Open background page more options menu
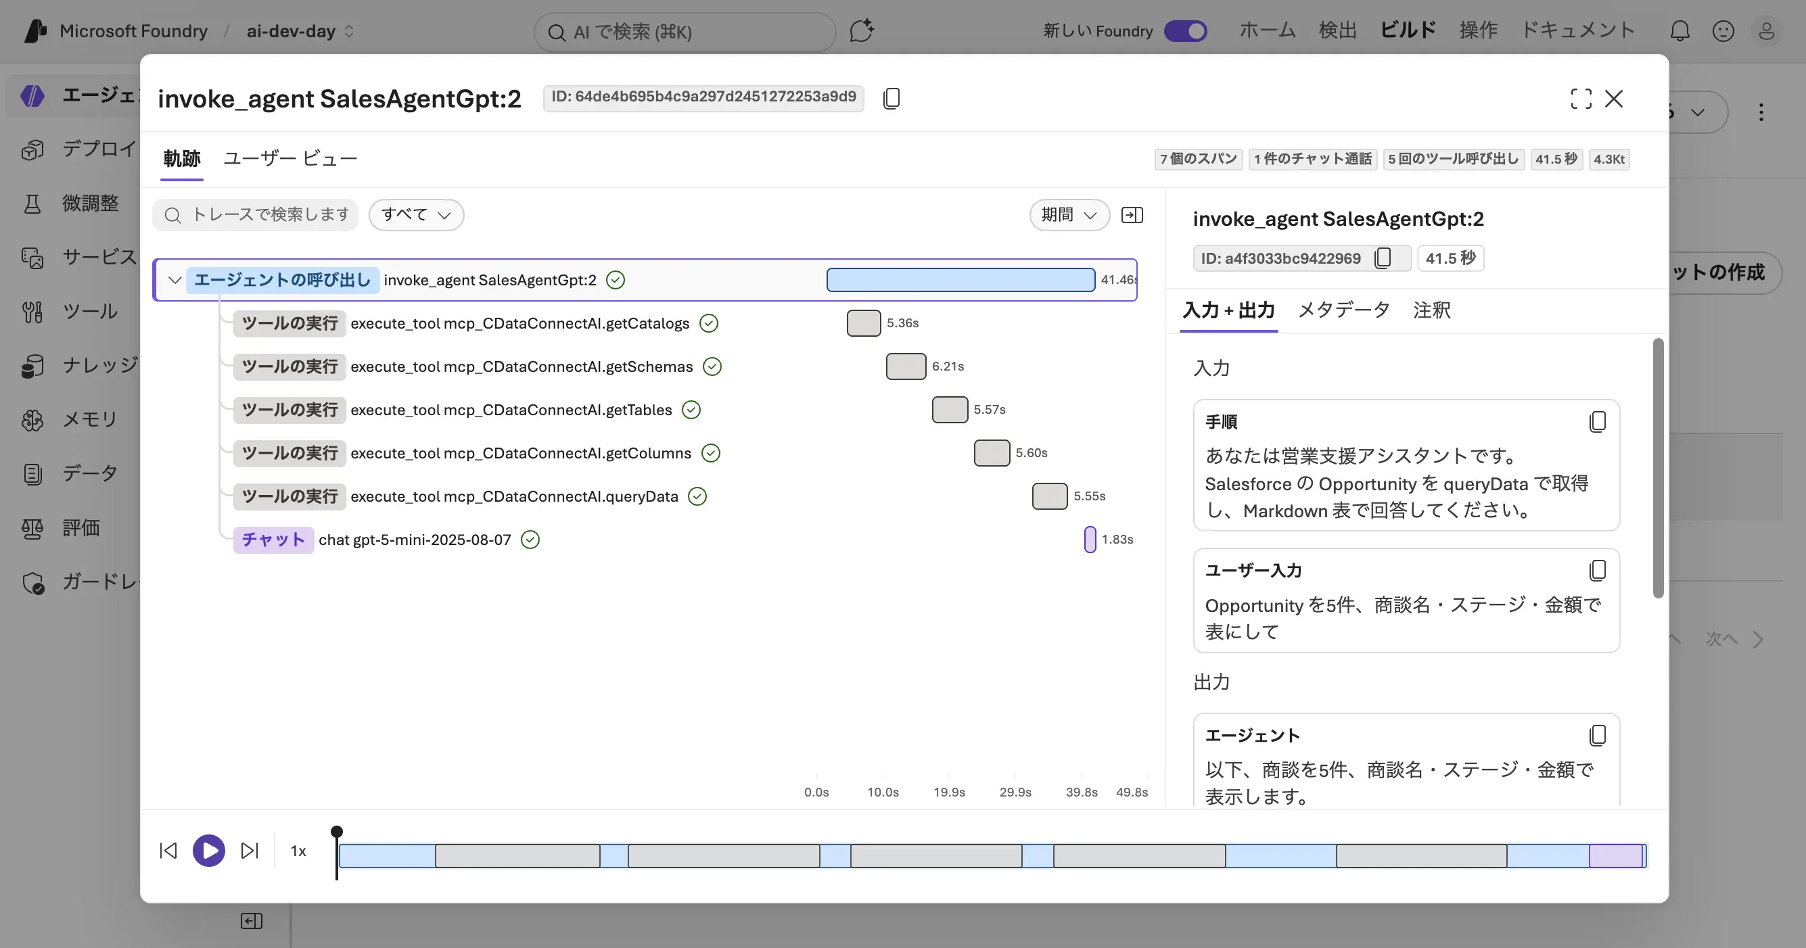Image resolution: width=1806 pixels, height=948 pixels. tap(1761, 112)
